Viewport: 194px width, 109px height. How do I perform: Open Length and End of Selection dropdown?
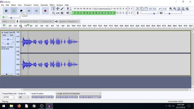click(x=79, y=94)
